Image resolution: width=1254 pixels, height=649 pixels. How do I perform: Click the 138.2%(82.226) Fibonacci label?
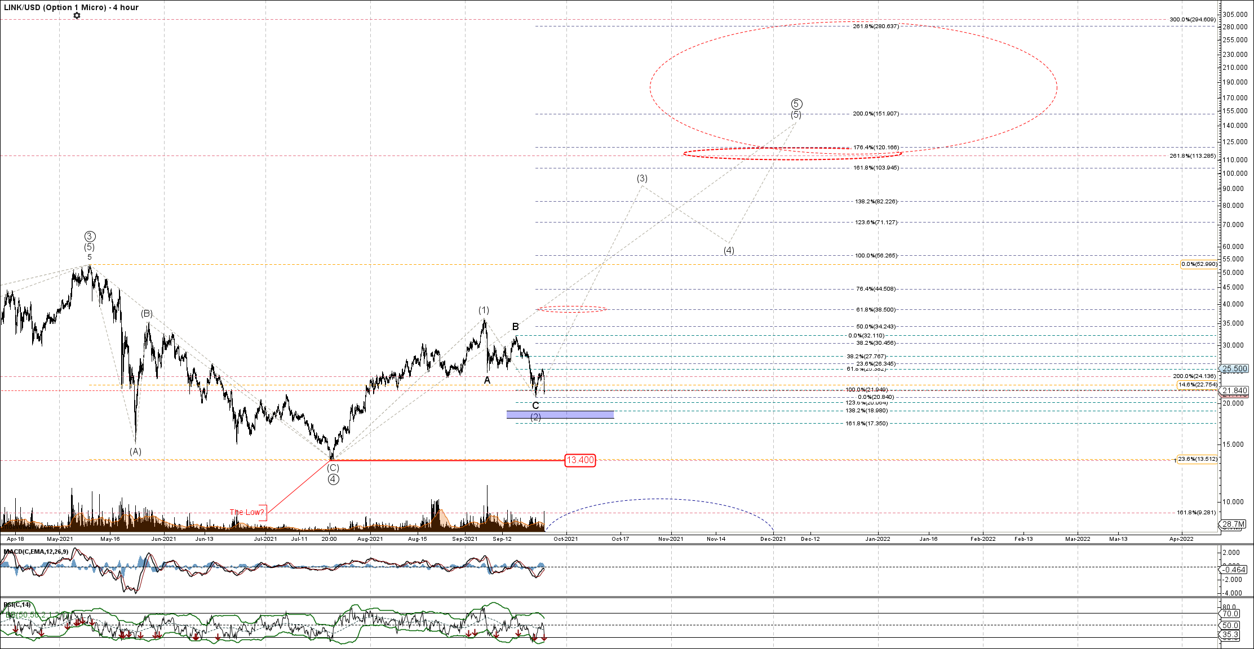click(x=876, y=202)
